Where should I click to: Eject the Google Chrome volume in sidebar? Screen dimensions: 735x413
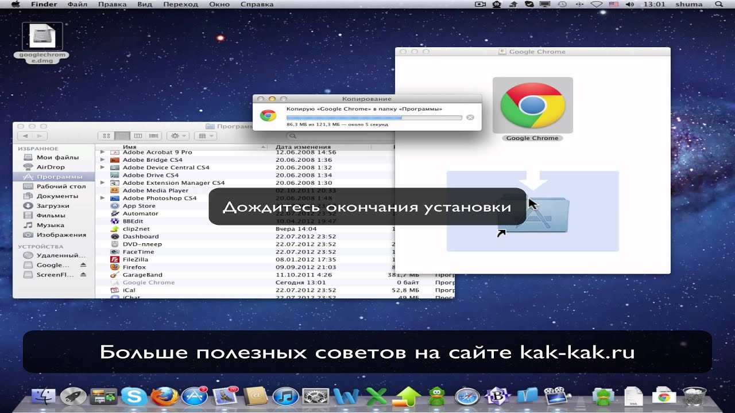[83, 265]
